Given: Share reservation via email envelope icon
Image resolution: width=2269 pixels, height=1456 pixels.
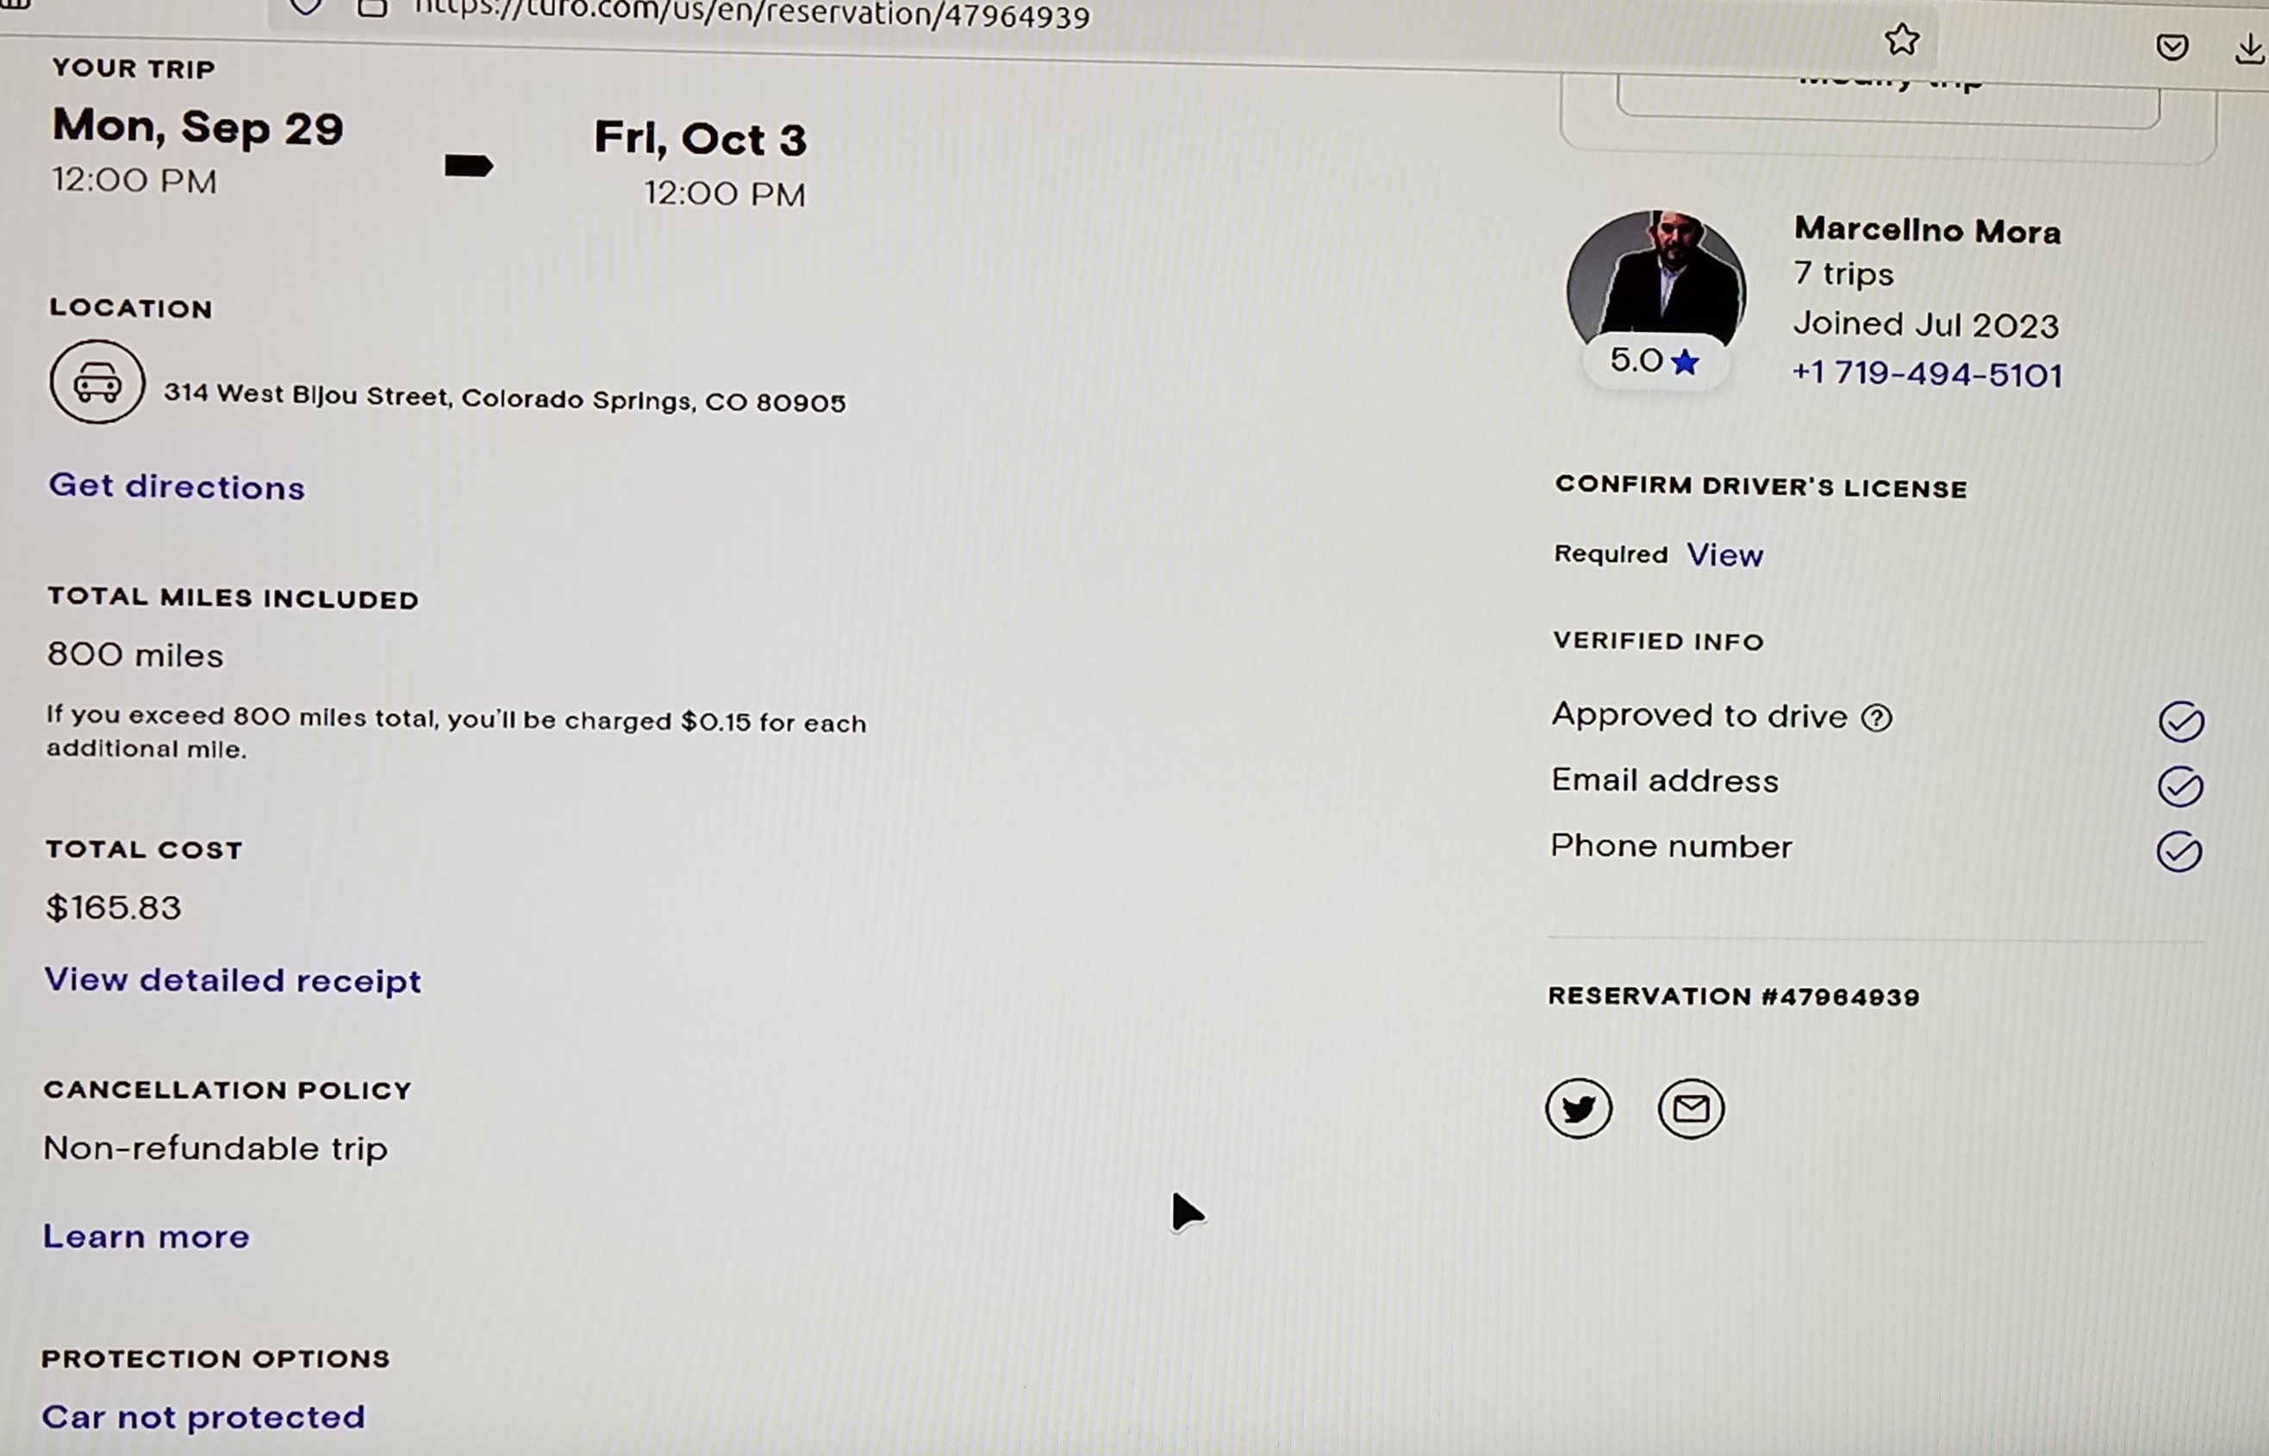Looking at the screenshot, I should point(1691,1108).
